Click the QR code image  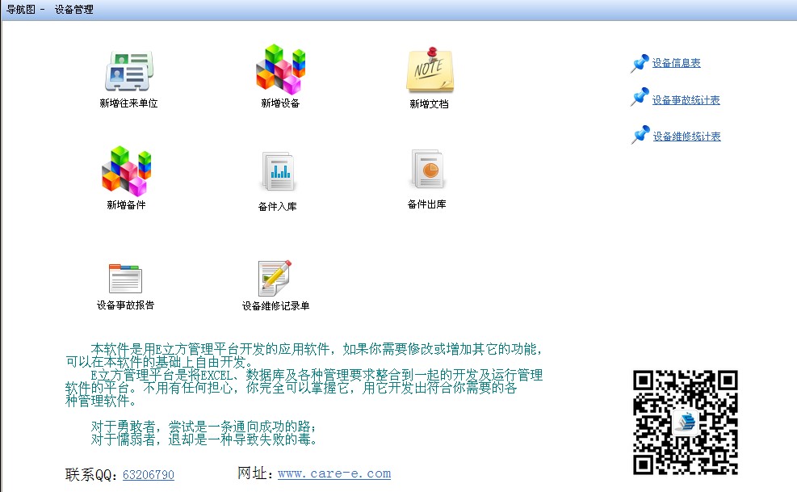pyautogui.click(x=685, y=422)
